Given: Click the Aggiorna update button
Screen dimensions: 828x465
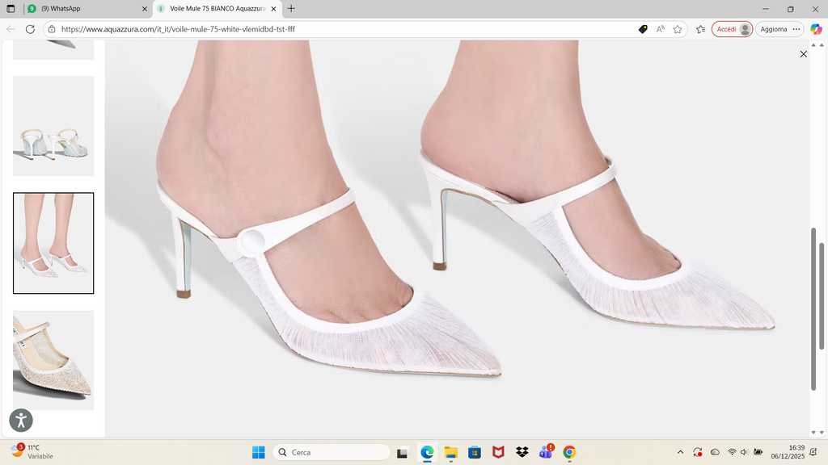Looking at the screenshot, I should pyautogui.click(x=774, y=29).
